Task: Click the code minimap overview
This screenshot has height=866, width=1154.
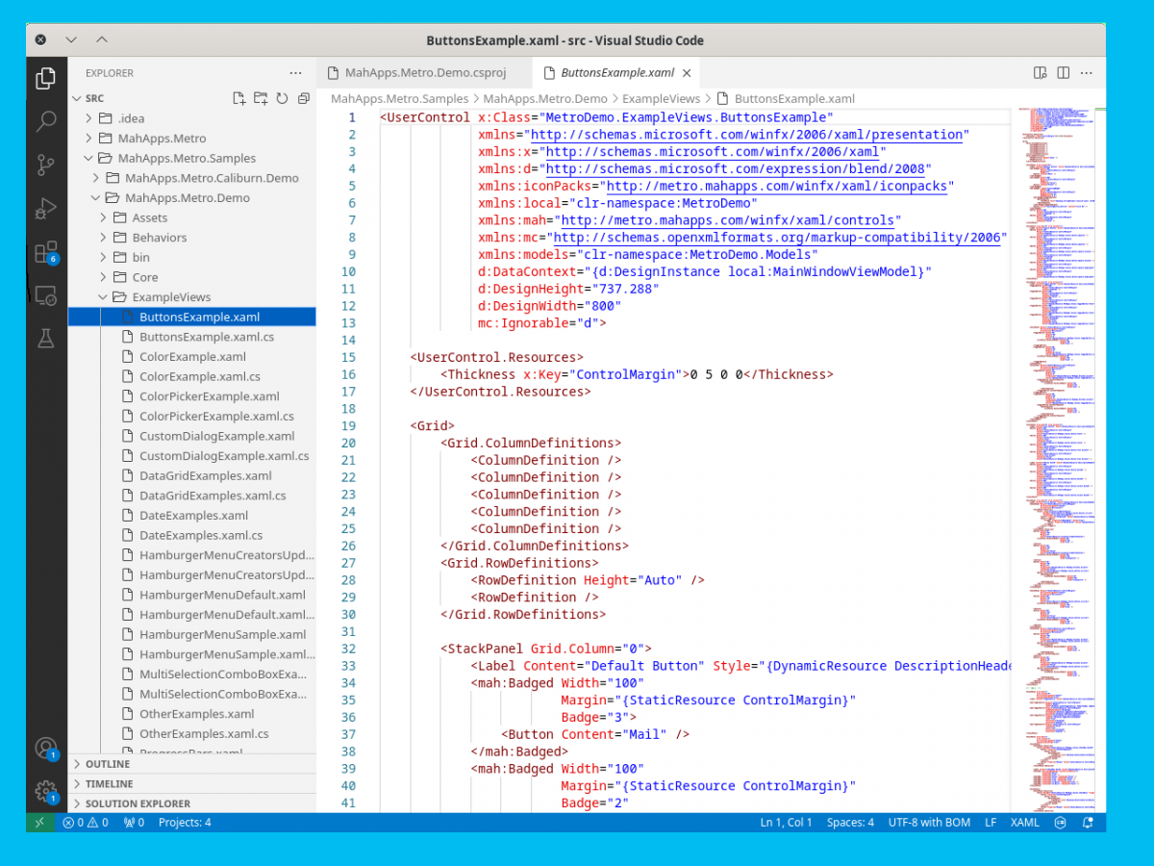Action: pyautogui.click(x=1057, y=460)
